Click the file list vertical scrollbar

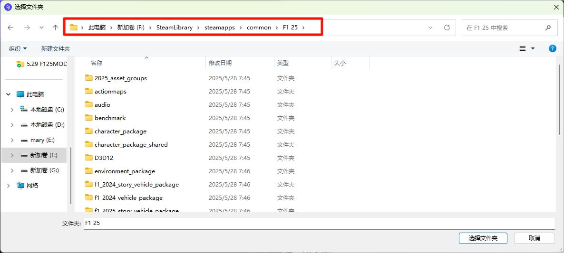click(x=559, y=100)
